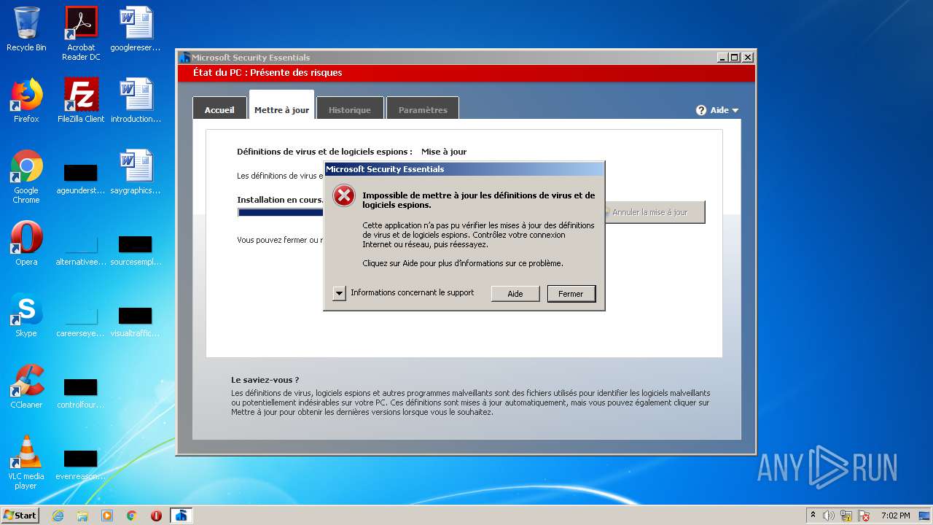This screenshot has height=525, width=933.
Task: Click the error dialog title bar
Action: point(464,169)
